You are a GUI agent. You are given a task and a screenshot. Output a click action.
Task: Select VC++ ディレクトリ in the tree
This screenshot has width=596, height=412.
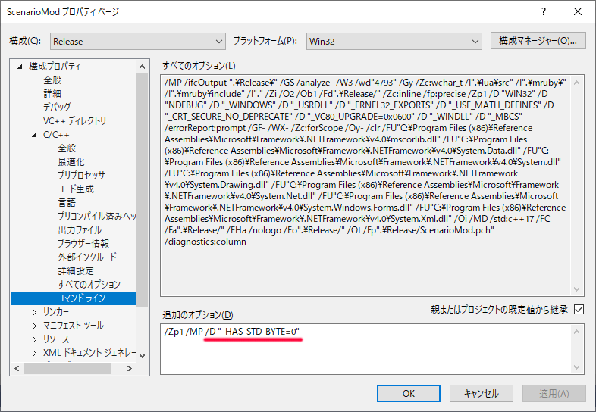[x=74, y=121]
